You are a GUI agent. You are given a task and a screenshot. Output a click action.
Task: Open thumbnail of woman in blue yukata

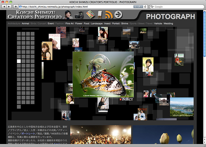(x=142, y=114)
